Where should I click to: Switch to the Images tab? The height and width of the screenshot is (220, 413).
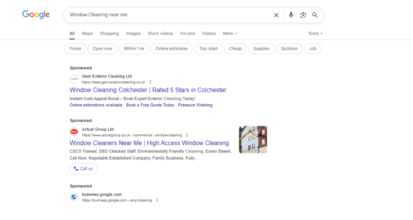click(133, 34)
